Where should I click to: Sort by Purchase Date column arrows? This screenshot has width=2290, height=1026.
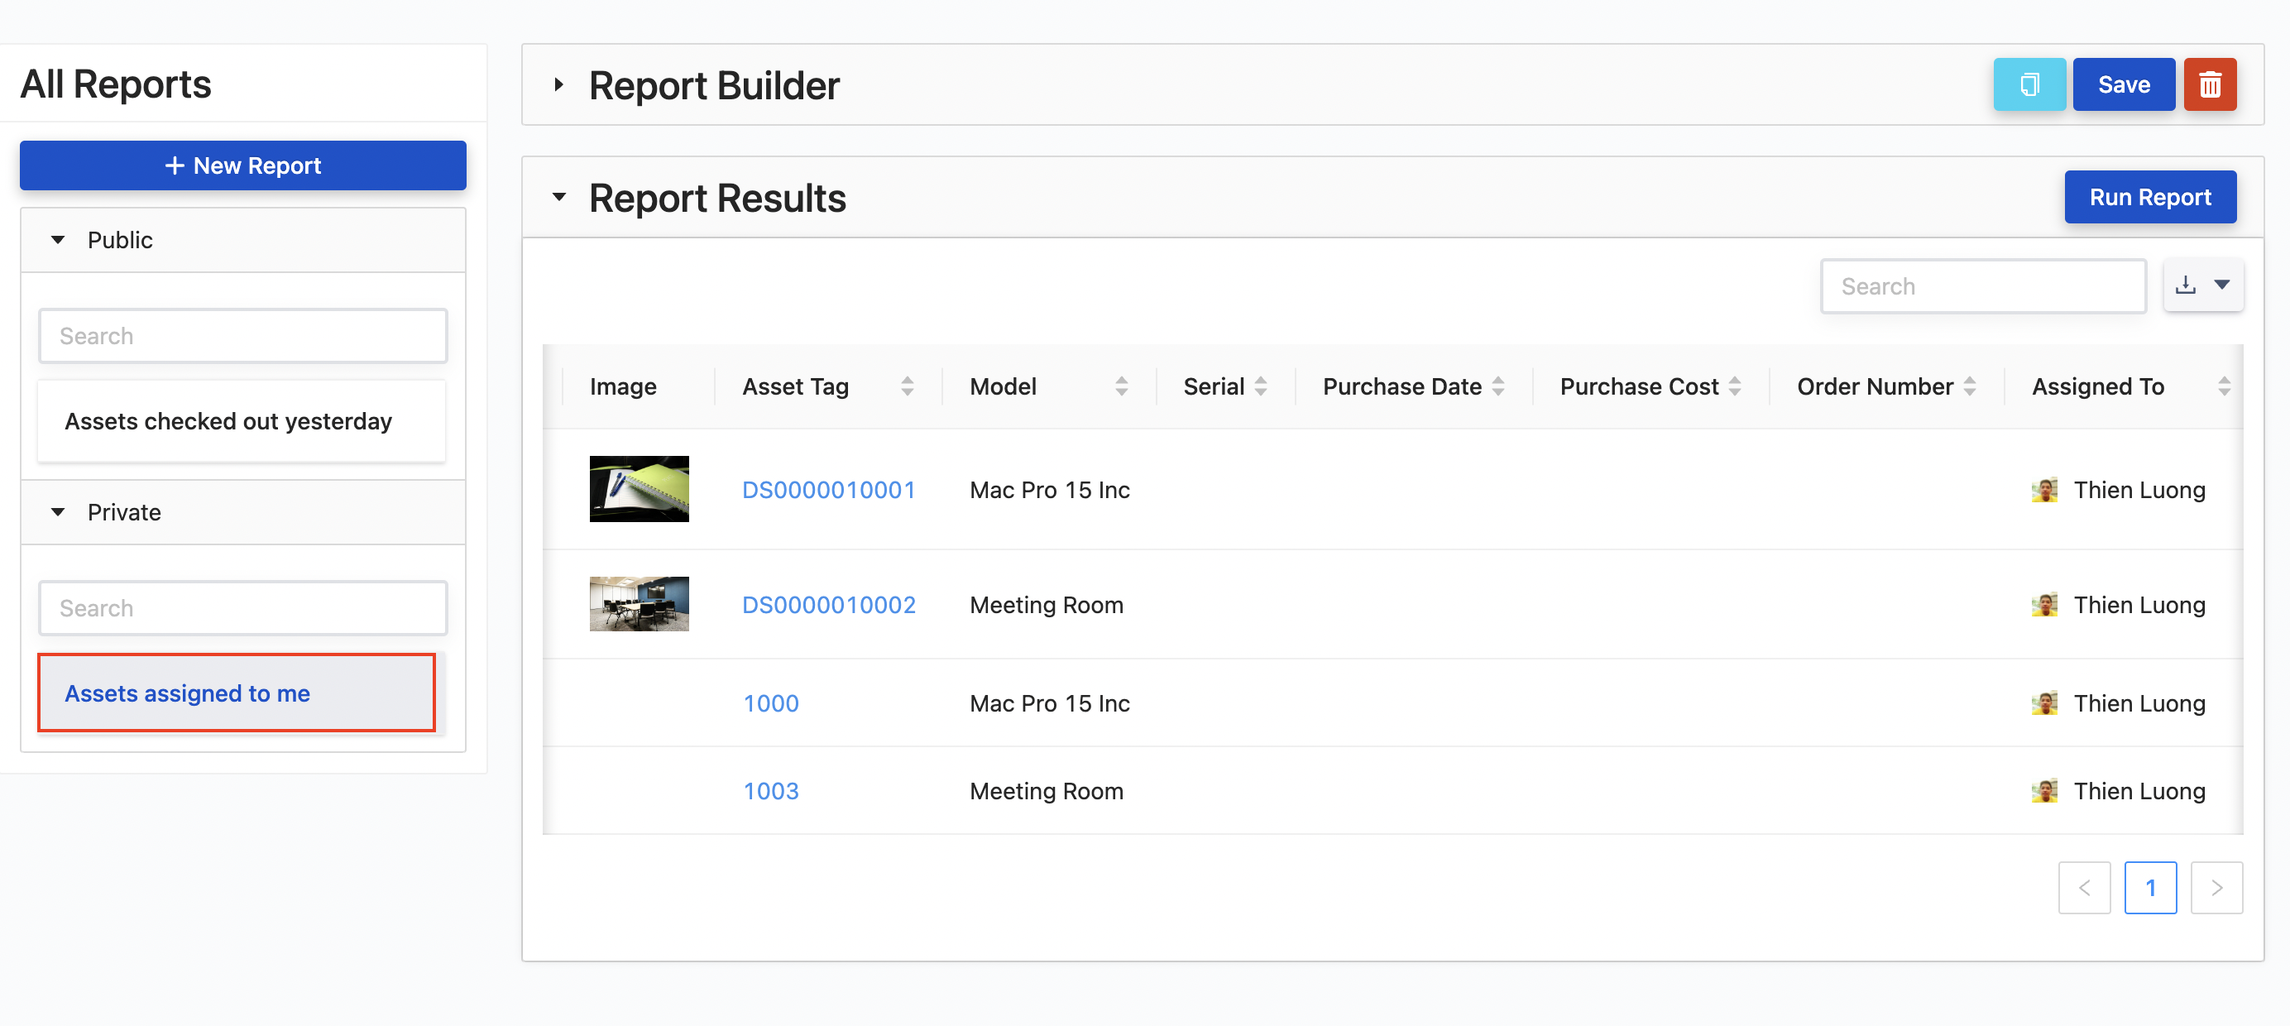coord(1498,386)
